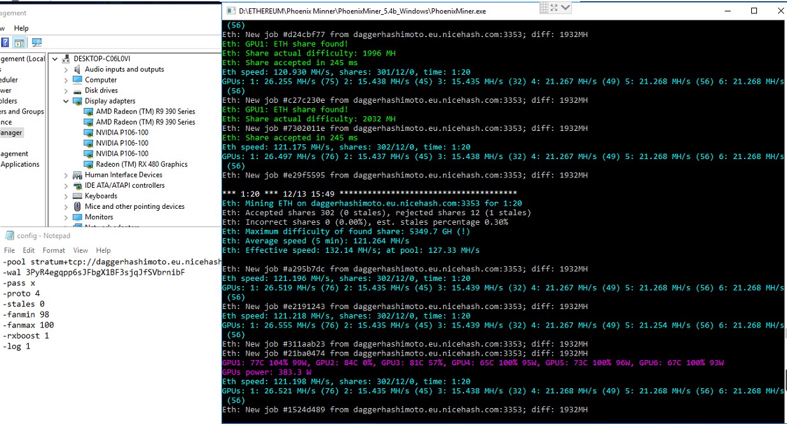This screenshot has height=424, width=787.
Task: Click the blue Help icon in Device Manager toolbar
Action: 5,43
